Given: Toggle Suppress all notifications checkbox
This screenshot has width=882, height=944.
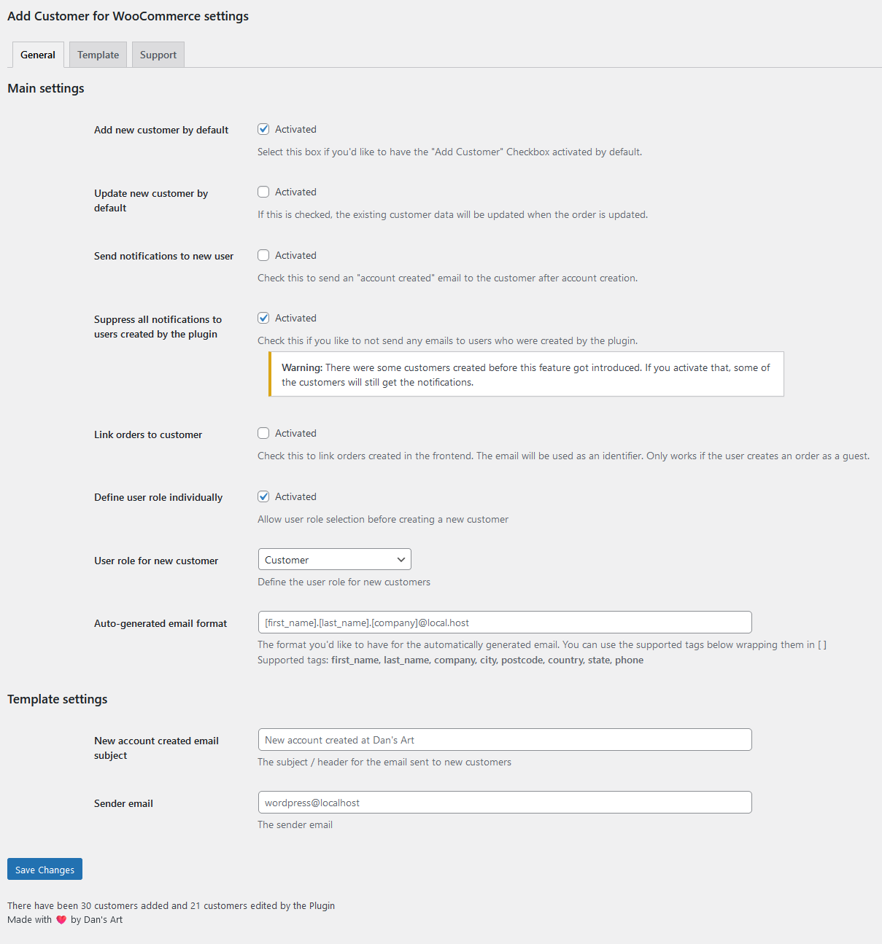Looking at the screenshot, I should (263, 318).
